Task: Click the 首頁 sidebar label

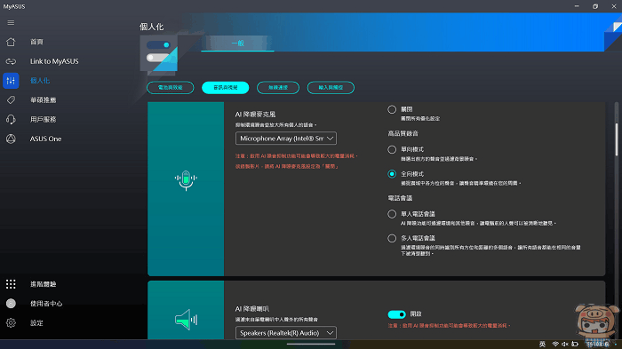Action: coord(36,42)
